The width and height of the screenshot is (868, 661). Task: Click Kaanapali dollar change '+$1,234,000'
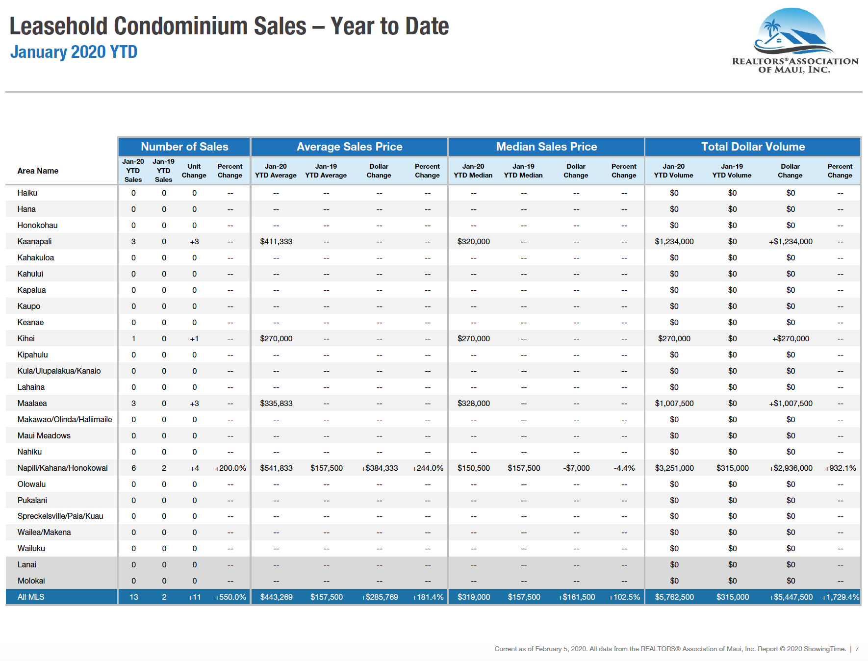point(791,241)
